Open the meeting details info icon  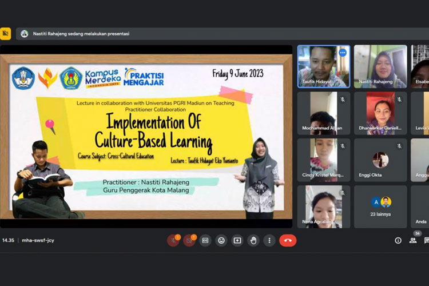[398, 241]
